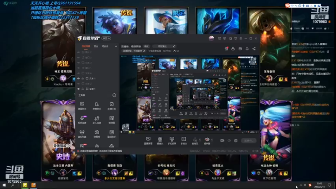
Task: Open the Windows Start menu
Action: (x=4, y=185)
